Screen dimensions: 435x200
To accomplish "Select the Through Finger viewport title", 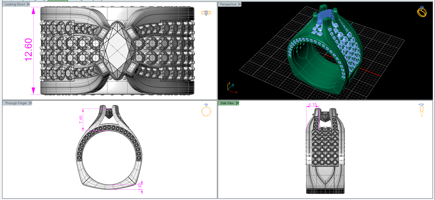I will coord(16,103).
